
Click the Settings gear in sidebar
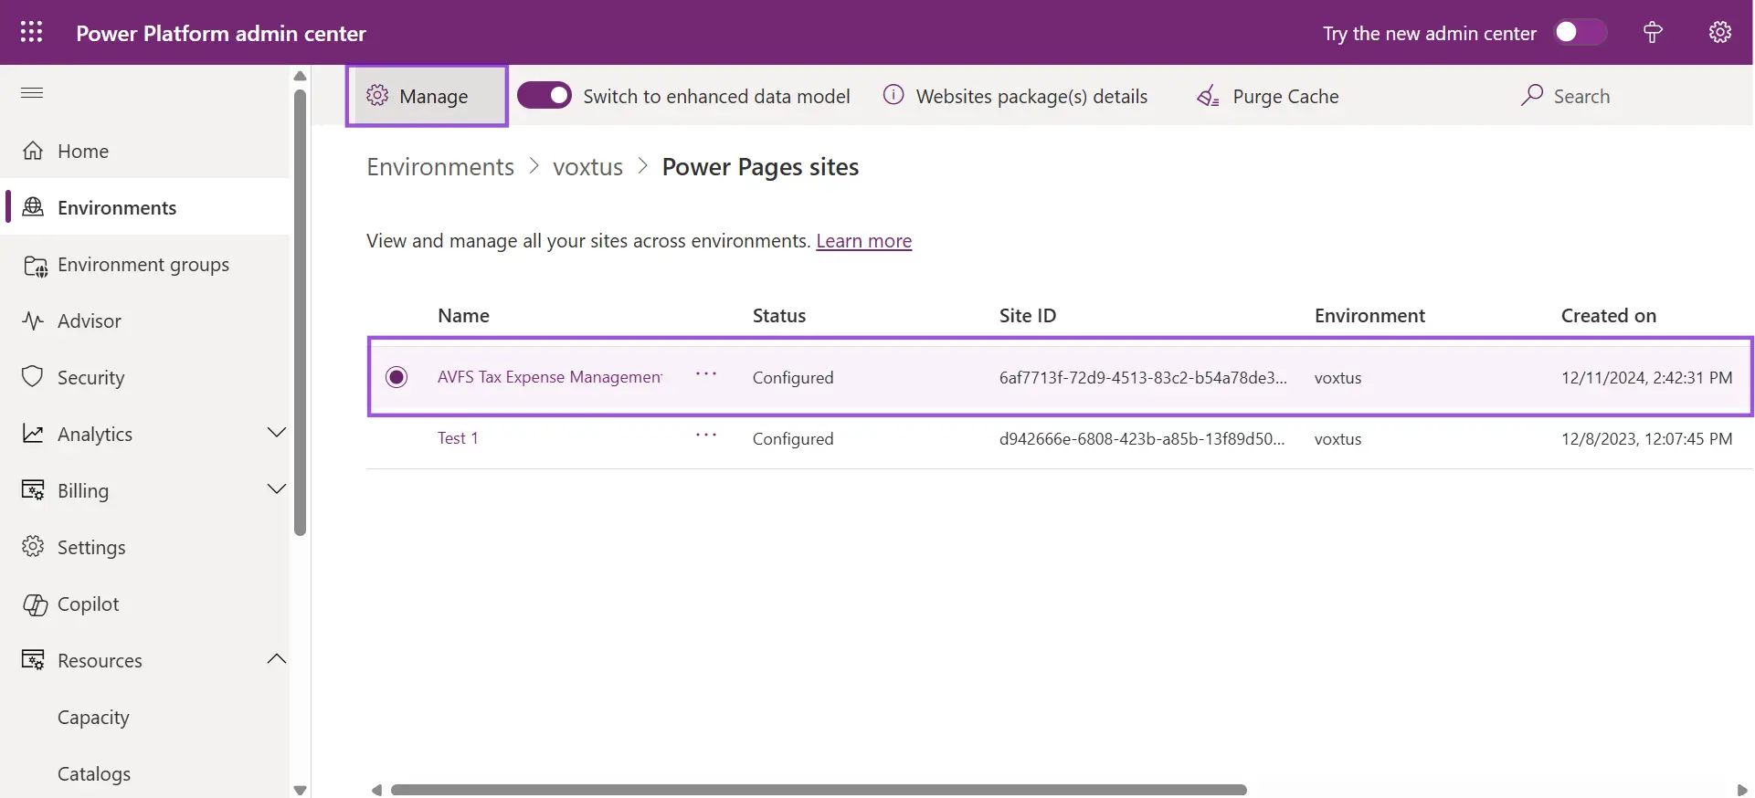[33, 547]
